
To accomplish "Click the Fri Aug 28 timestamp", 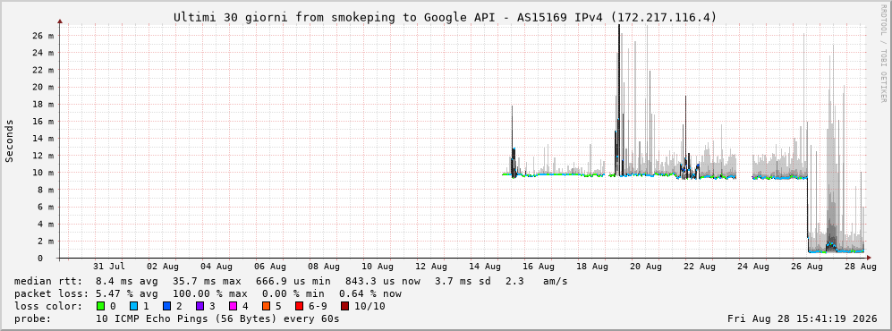I will pos(803,318).
